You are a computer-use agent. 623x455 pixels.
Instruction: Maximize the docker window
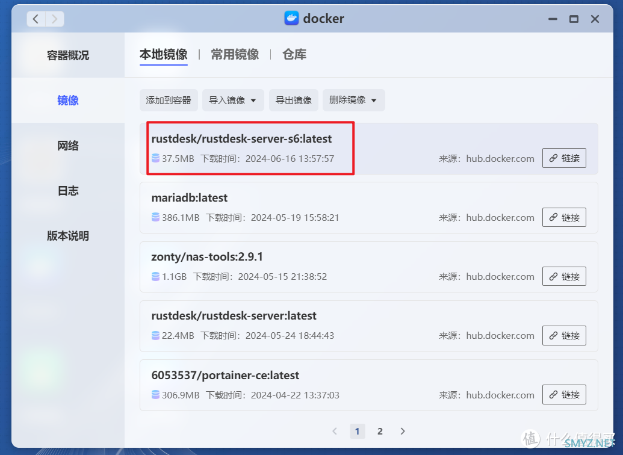point(574,19)
